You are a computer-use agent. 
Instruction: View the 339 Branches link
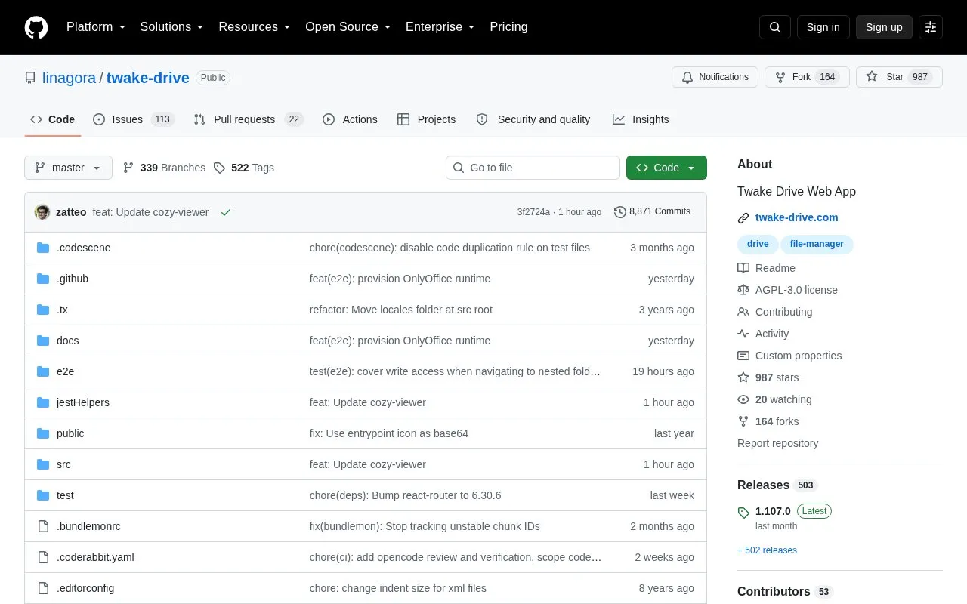(x=164, y=168)
